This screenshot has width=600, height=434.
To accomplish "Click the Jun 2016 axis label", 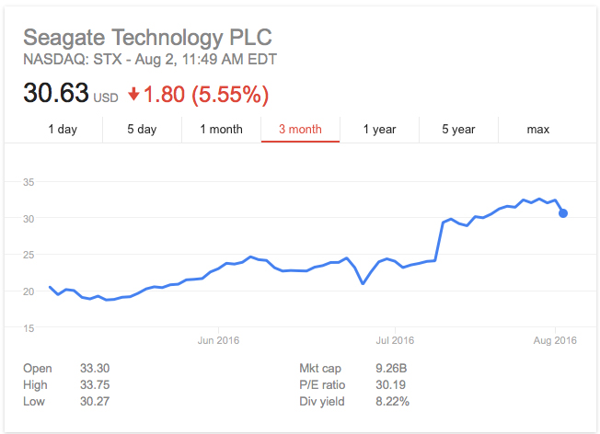I will click(218, 340).
